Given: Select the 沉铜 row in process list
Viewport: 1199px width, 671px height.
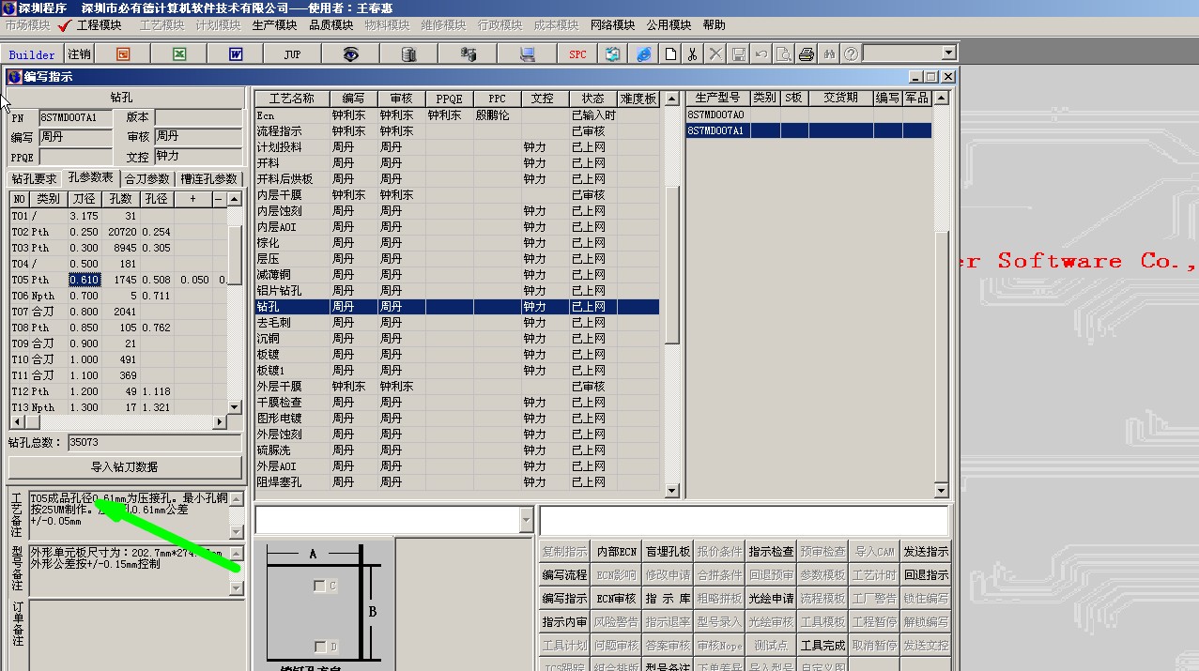Looking at the screenshot, I should tap(457, 338).
